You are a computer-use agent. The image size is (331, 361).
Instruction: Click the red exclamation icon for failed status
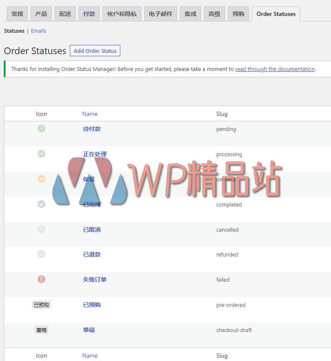41,279
